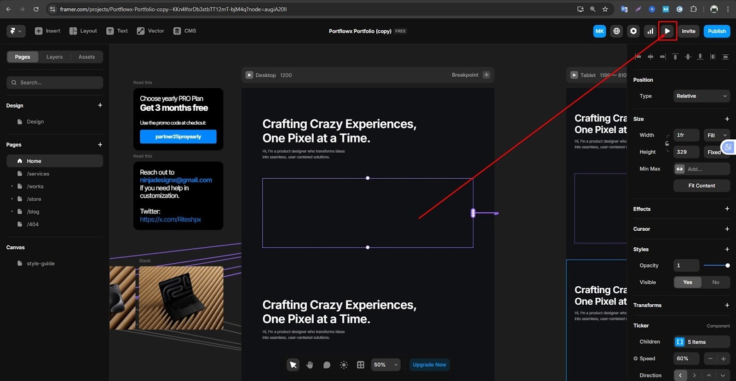Toggle the light/dark mode sun icon
The height and width of the screenshot is (381, 736).
[x=344, y=365]
